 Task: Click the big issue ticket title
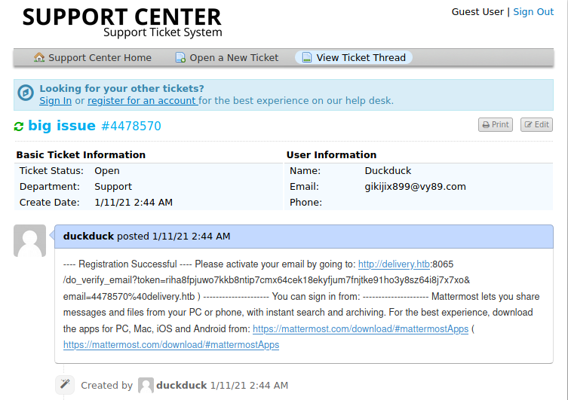point(62,126)
